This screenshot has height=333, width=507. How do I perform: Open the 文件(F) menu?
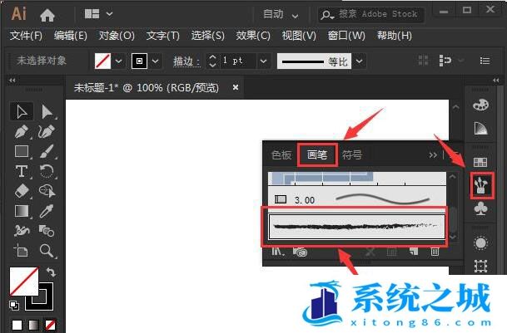coord(26,36)
